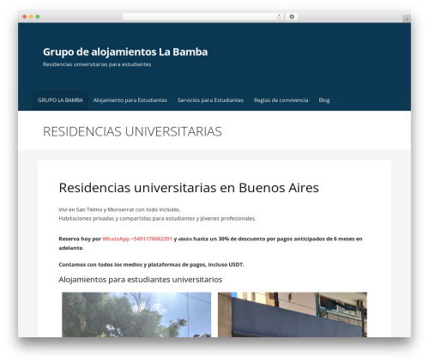Viewport: 429px width, 363px height.
Task: Click site title Grupo de alojamientos La Bamba
Action: 125,52
